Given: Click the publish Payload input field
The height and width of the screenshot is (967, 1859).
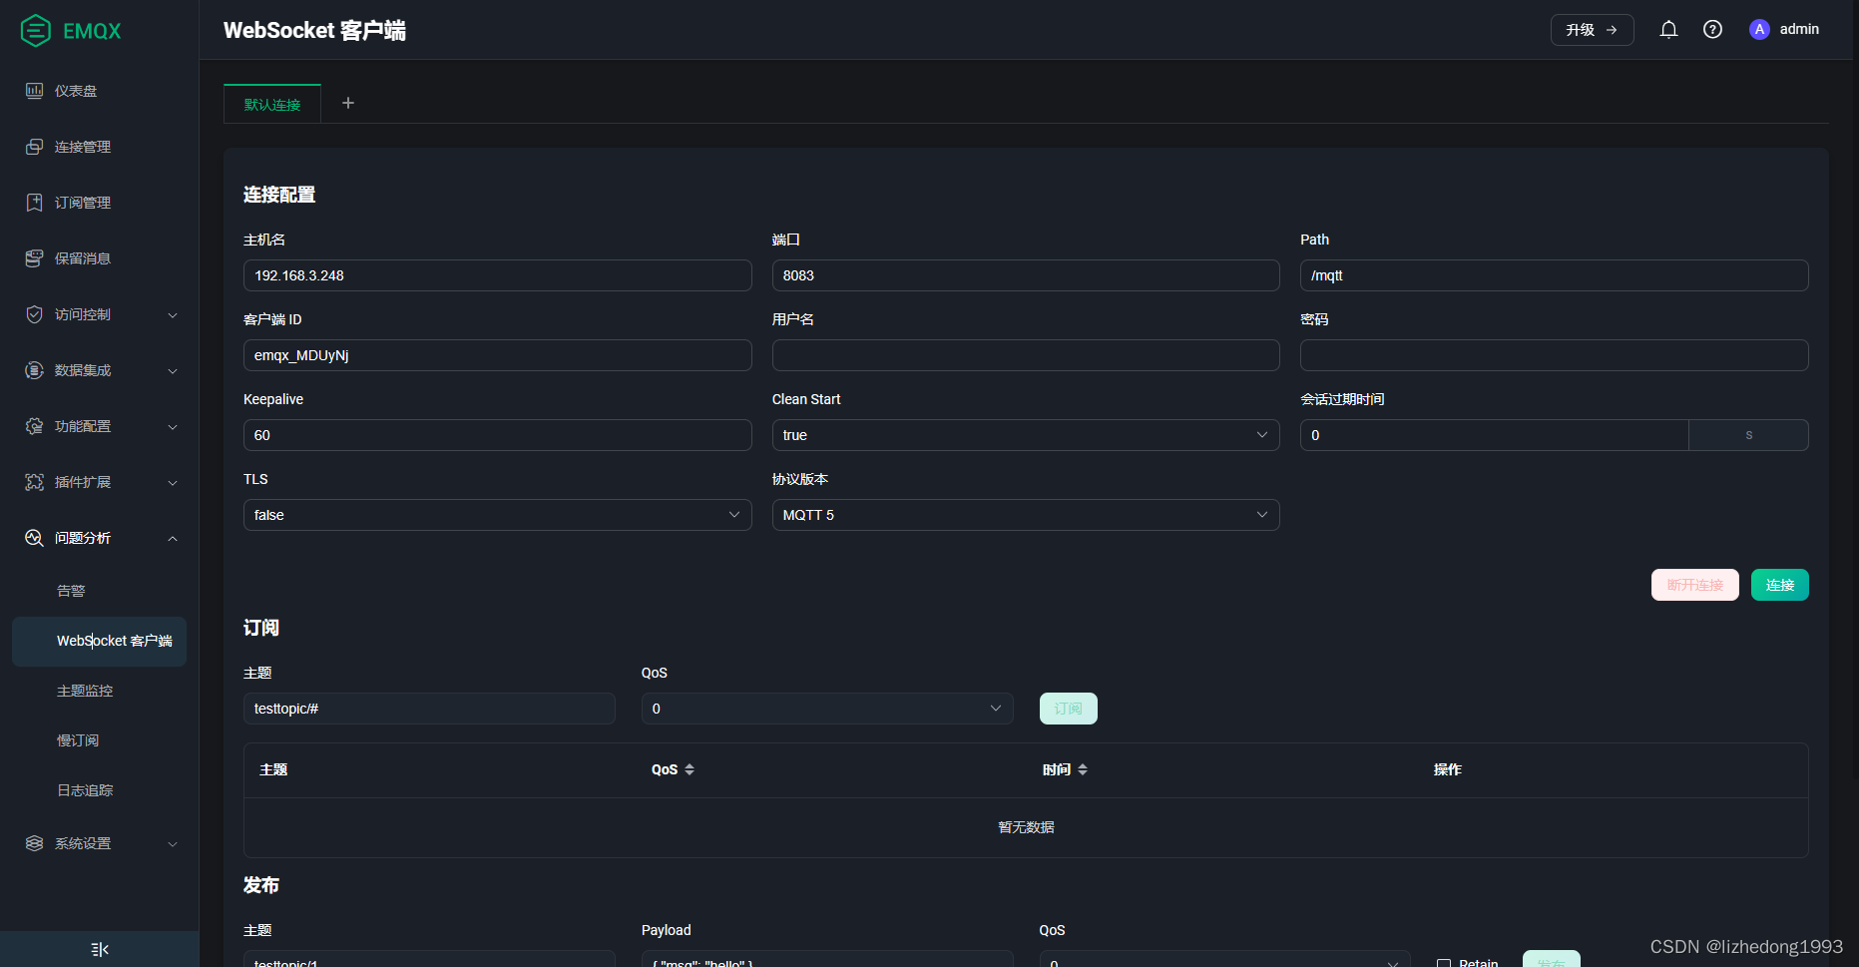Looking at the screenshot, I should (x=827, y=959).
